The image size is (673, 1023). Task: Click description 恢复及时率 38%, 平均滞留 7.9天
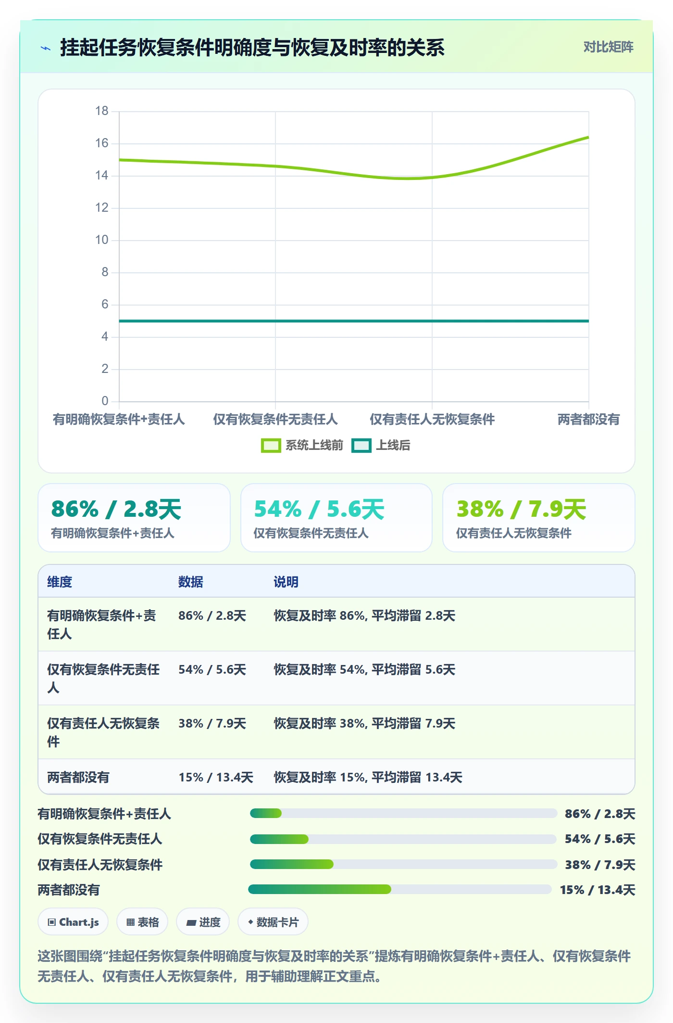tap(364, 723)
